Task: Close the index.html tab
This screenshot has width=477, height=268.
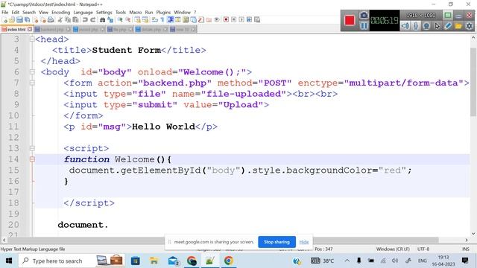Action: 30,30
